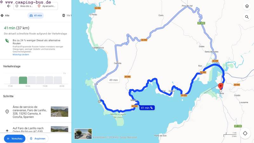Center map on my location
The height and width of the screenshot is (143, 254).
pos(245,133)
